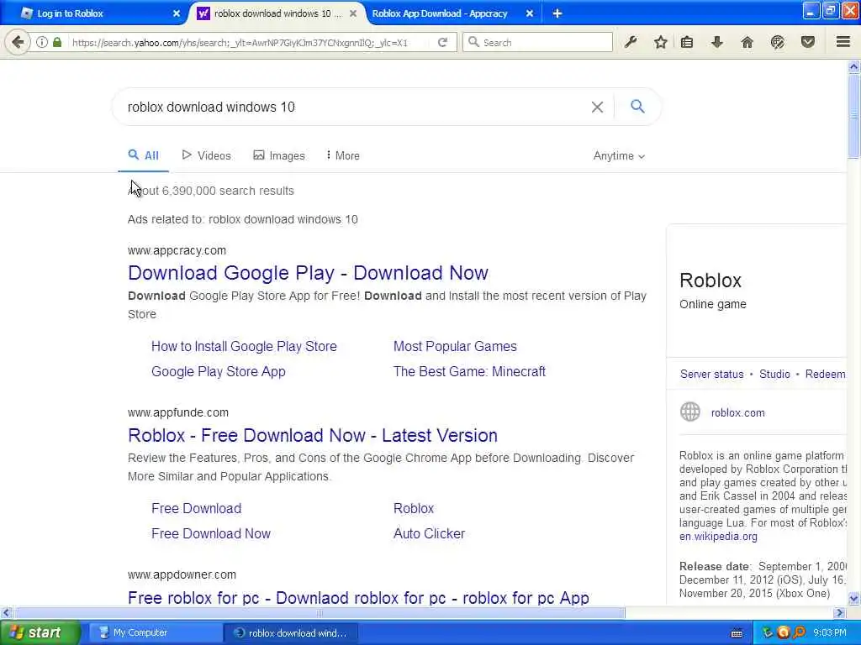Click the Free Download Now sitelink
This screenshot has width=861, height=645.
click(211, 533)
